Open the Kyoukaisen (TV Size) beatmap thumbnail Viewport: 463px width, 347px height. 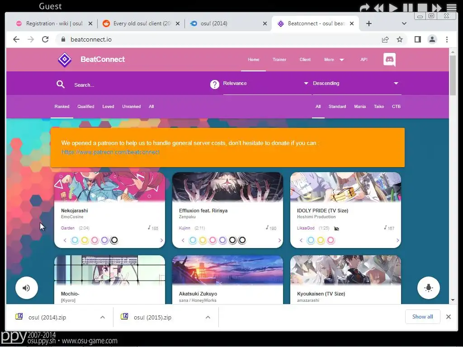pyautogui.click(x=345, y=270)
